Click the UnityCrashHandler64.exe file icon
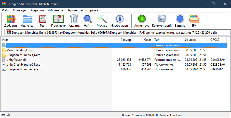This screenshot has width=231, height=118. (x=4, y=64)
